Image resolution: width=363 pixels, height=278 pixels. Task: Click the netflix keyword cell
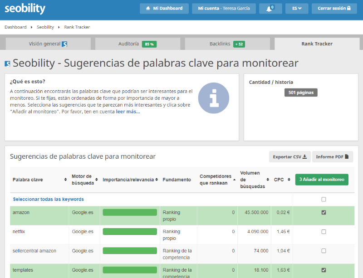pos(39,235)
